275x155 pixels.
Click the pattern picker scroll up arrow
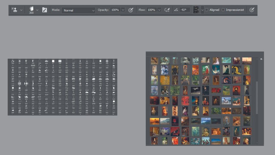coord(257,59)
